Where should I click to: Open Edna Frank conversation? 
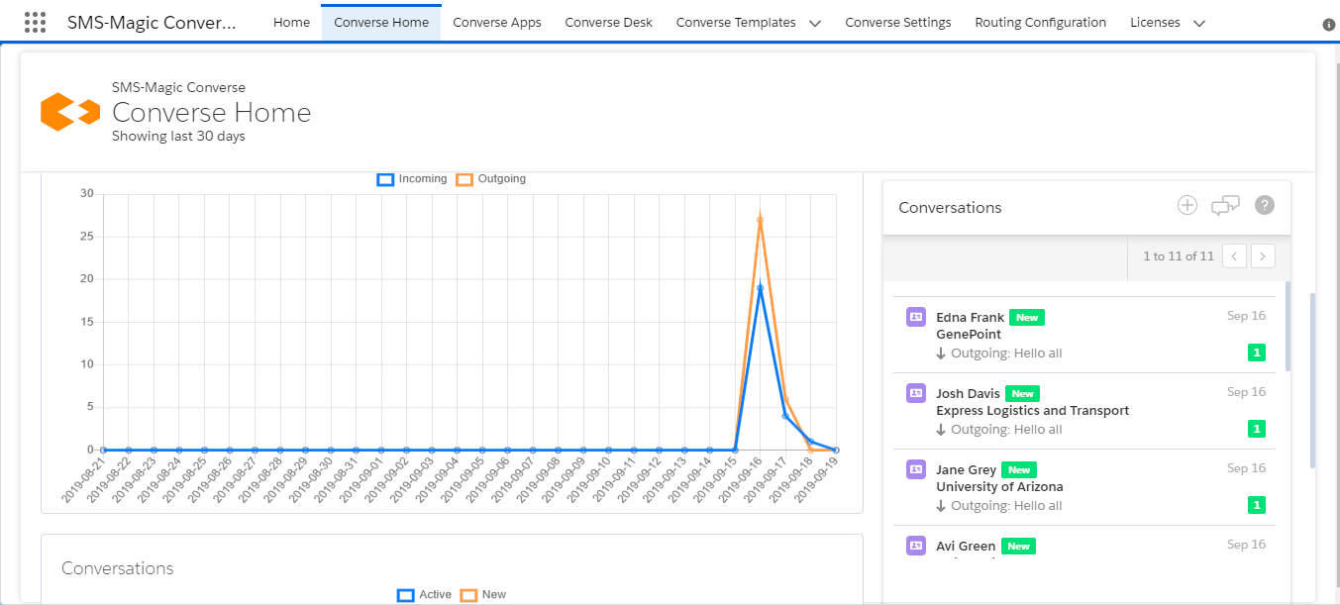1084,335
